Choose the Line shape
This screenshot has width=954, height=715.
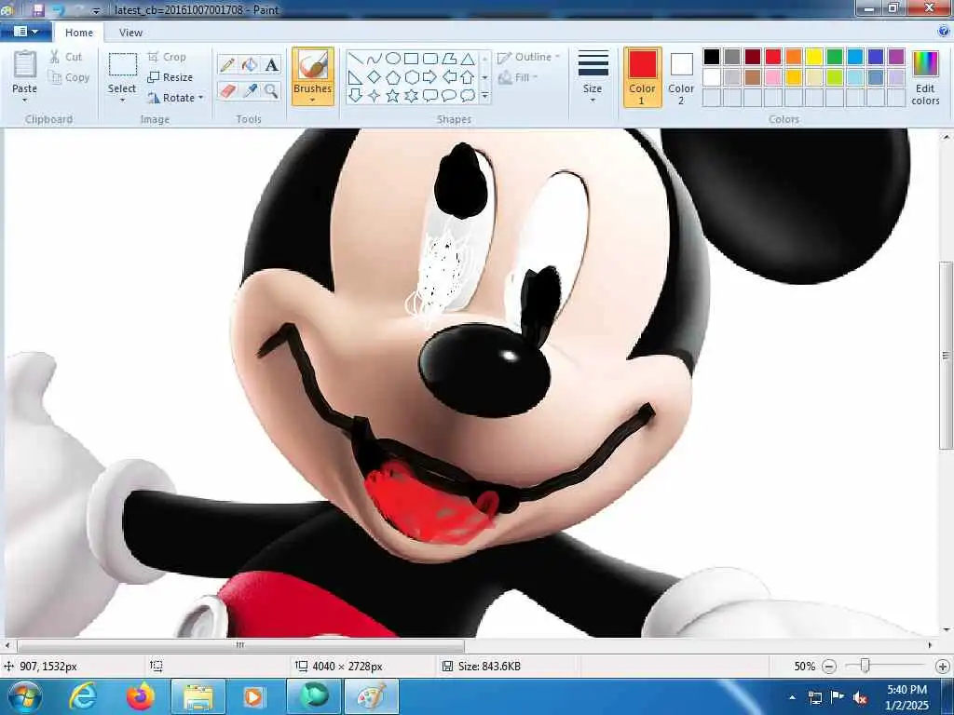[356, 59]
